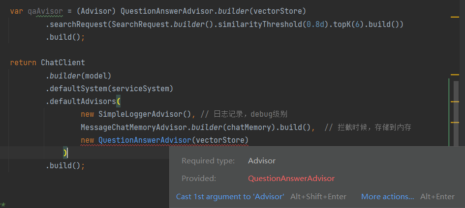This screenshot has height=208, width=465.
Task: Click the second yellow warning marker on scrollbar
Action: (455, 75)
